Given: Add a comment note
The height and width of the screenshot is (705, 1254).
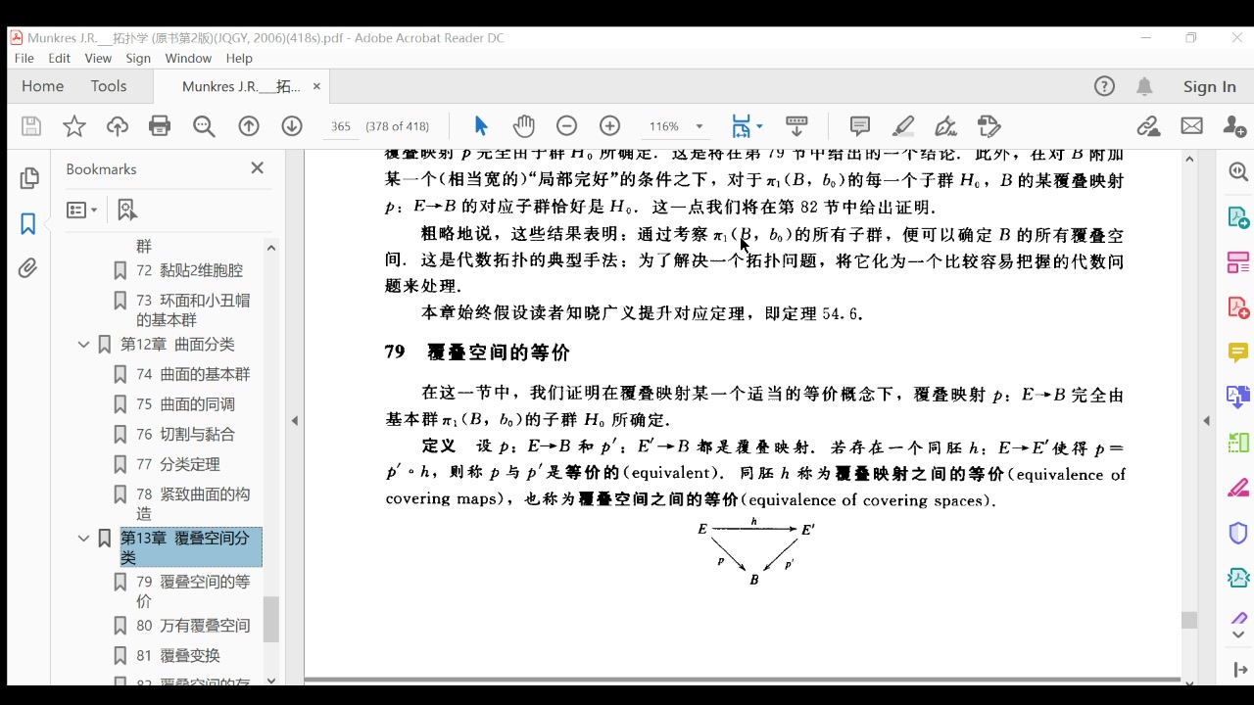Looking at the screenshot, I should [860, 126].
